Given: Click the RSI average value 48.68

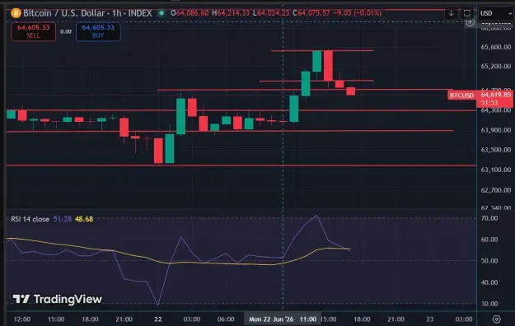Looking at the screenshot, I should 84,219.
